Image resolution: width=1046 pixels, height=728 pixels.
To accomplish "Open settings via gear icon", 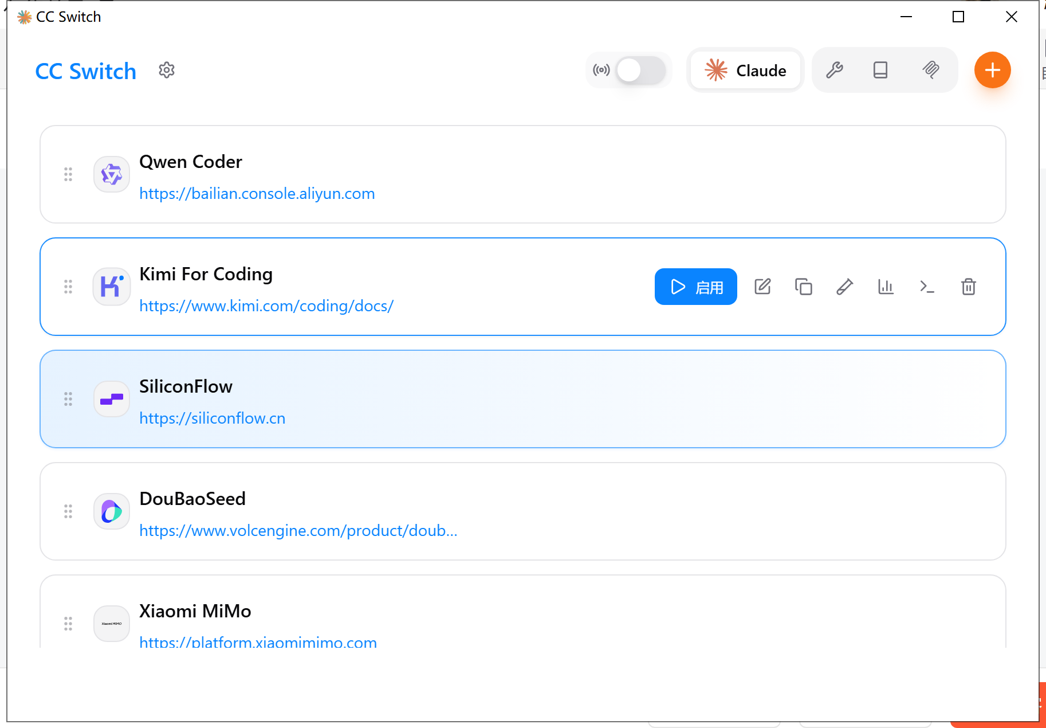I will point(167,71).
